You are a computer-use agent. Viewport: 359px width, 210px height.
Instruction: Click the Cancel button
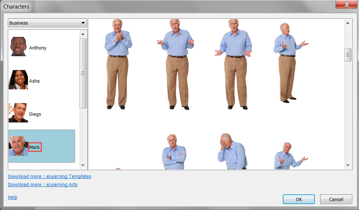pos(336,199)
